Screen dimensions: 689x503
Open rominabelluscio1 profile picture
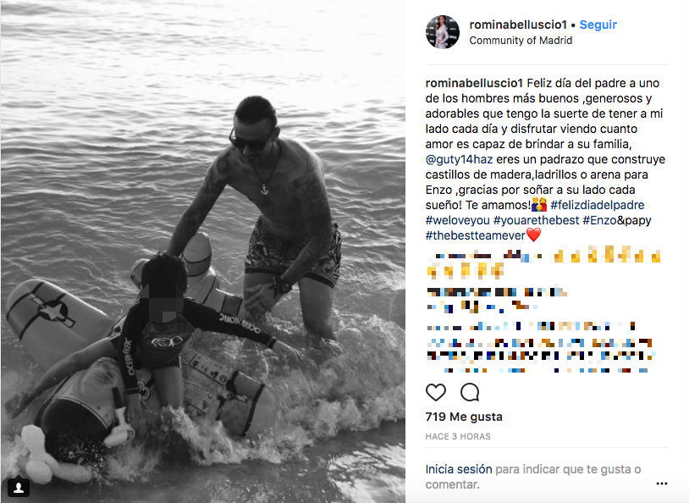point(443,31)
